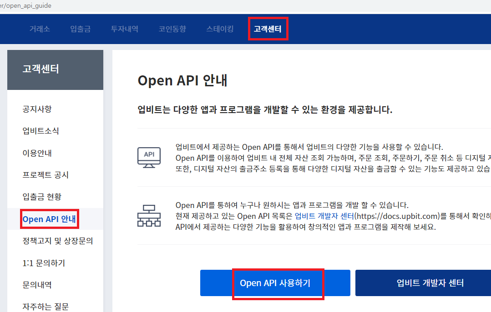The image size is (491, 312).
Task: Follow the 업비트 개발자 센터 inline link
Action: [x=324, y=216]
